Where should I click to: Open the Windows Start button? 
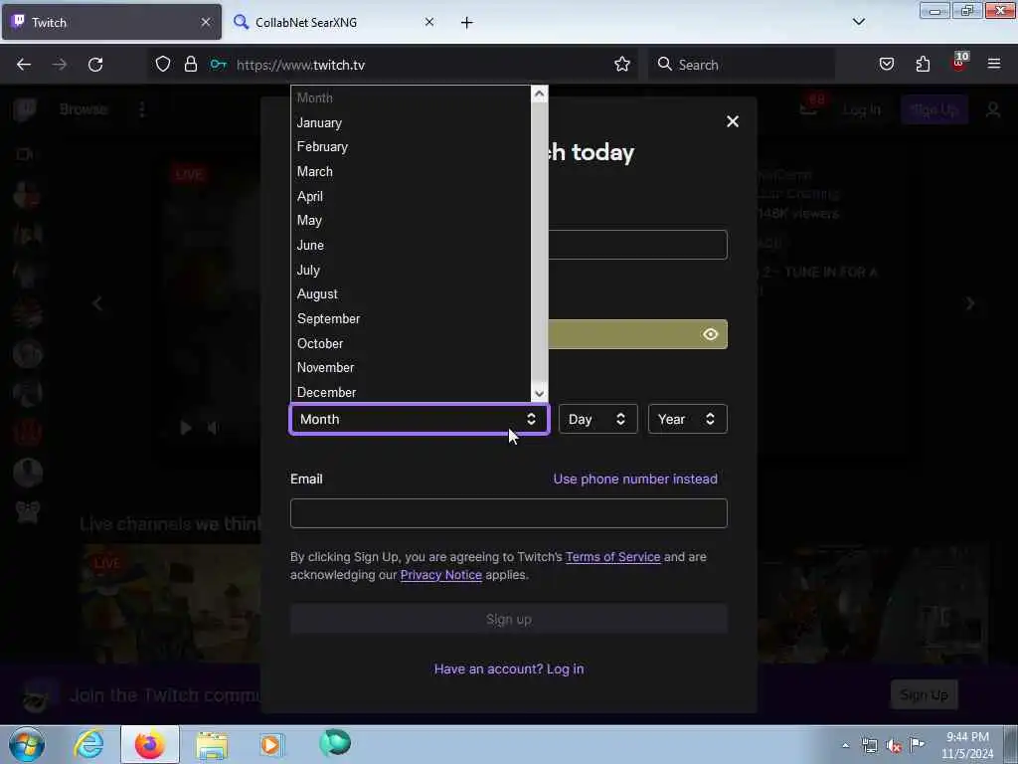pyautogui.click(x=27, y=744)
